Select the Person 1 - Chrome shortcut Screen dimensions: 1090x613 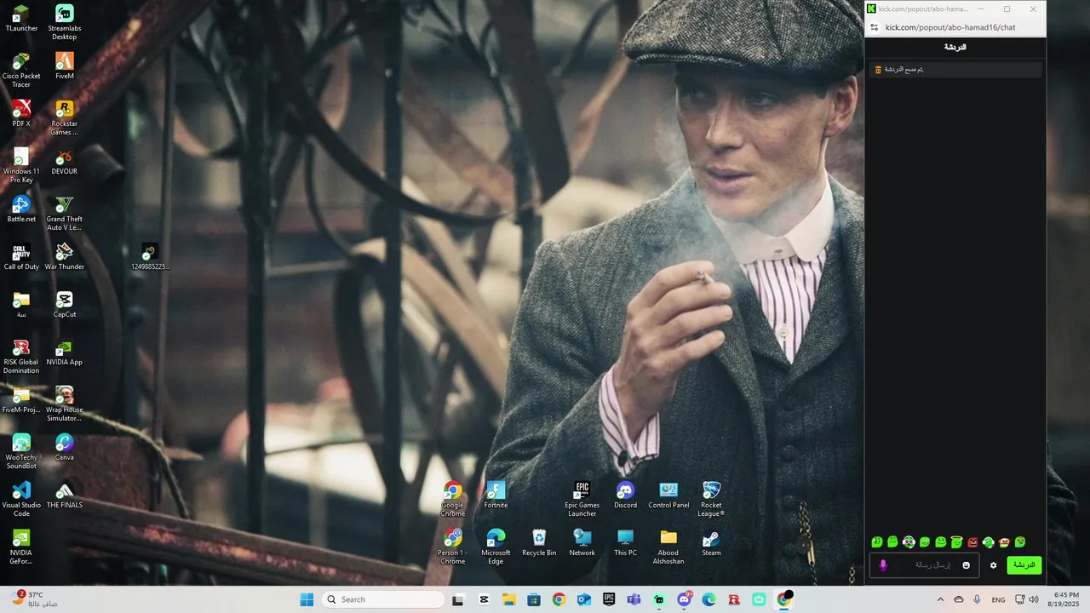[453, 547]
